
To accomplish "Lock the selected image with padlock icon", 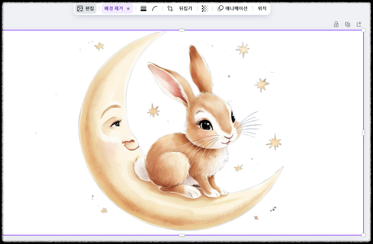I will pos(336,24).
